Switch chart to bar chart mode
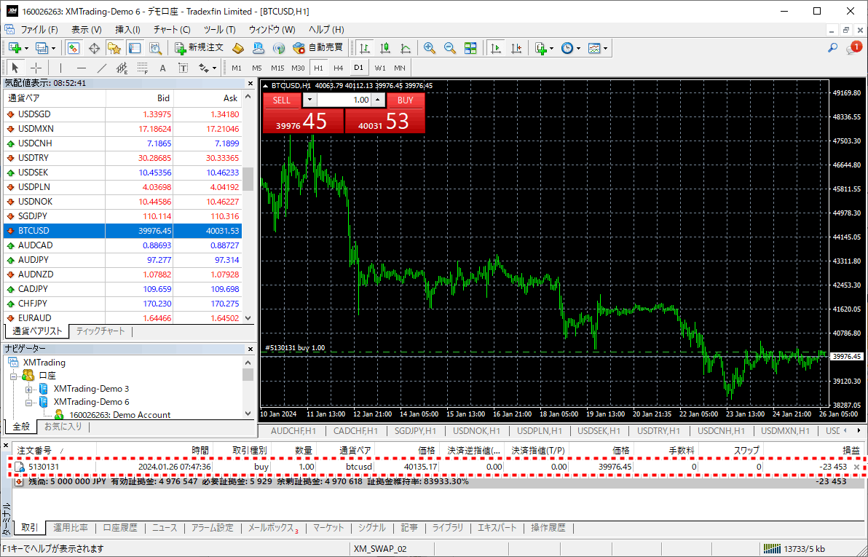 tap(364, 48)
